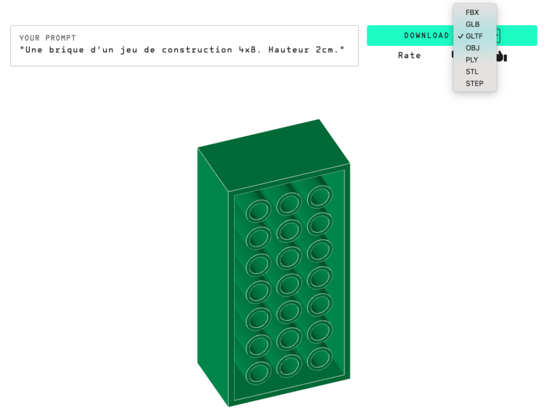Rate the model with thumbs up
This screenshot has height=419, width=546.
point(501,56)
